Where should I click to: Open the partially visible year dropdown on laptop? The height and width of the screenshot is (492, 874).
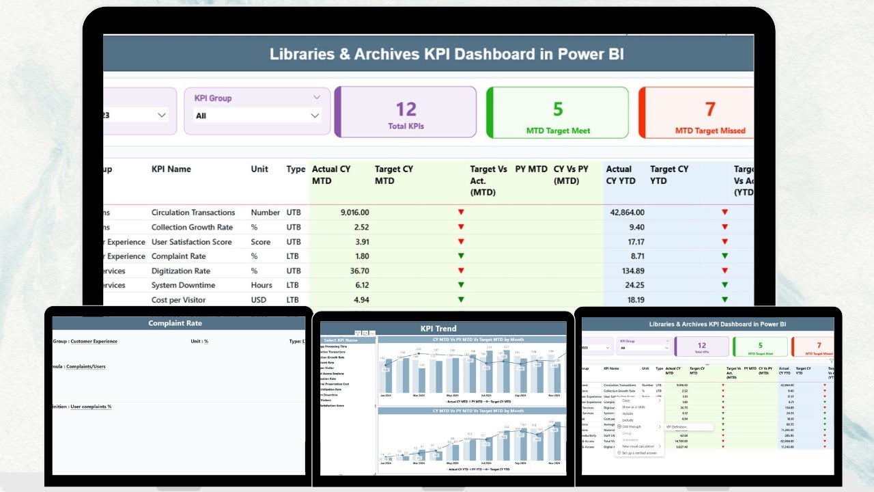pyautogui.click(x=135, y=115)
